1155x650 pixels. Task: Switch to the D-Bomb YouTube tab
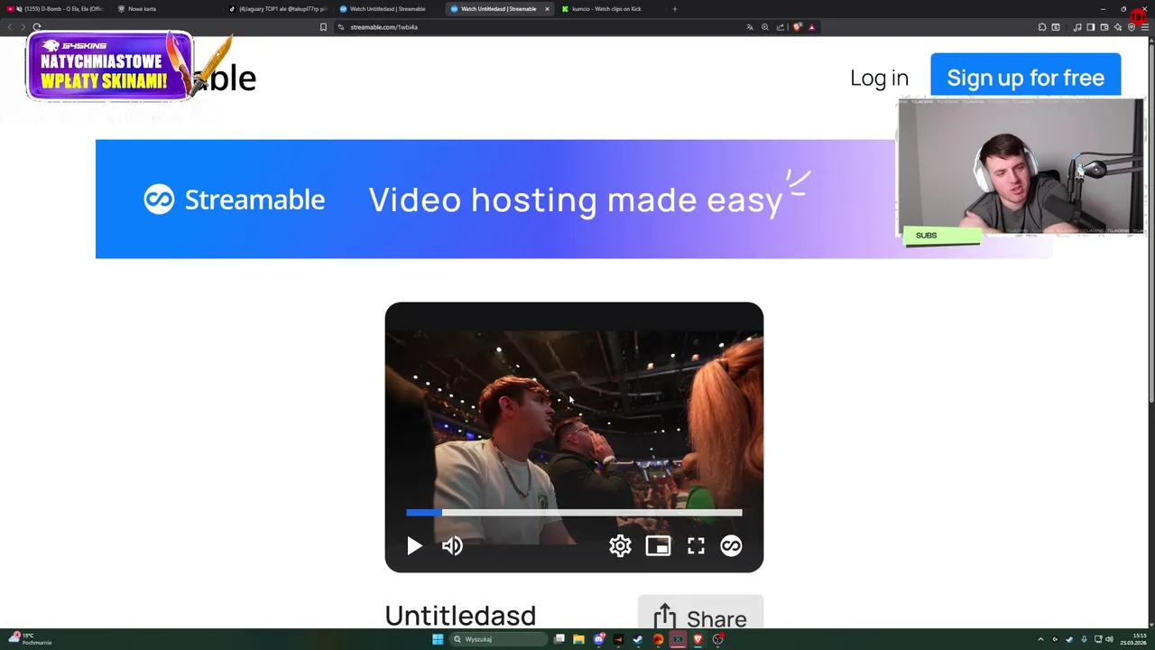coord(56,9)
